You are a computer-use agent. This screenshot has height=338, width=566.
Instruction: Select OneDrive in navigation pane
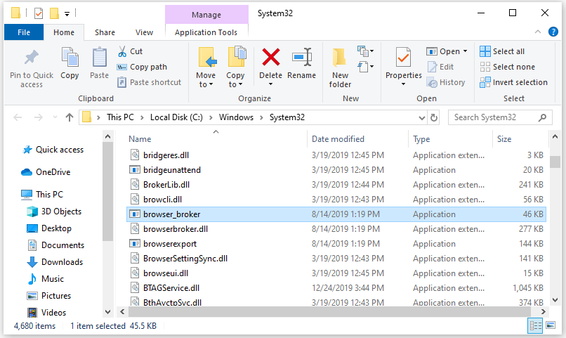pyautogui.click(x=46, y=172)
